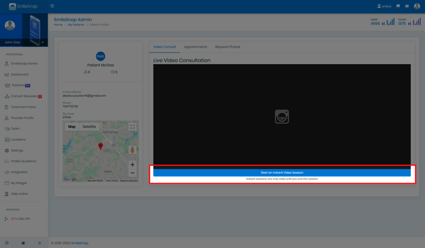Click the patient photo count icon 5
The width and height of the screenshot is (425, 248).
tap(114, 72)
